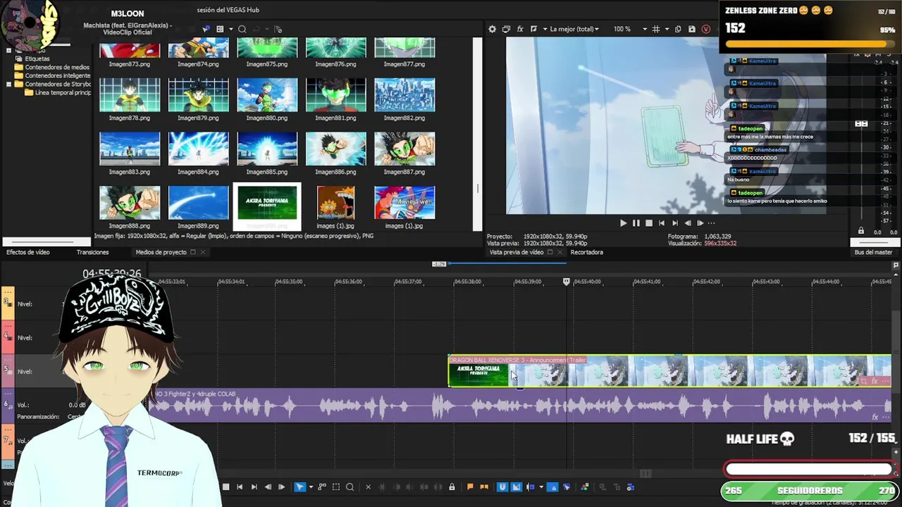Viewport: 902px width, 507px height.
Task: Go to start in timeline transport
Action: pos(240,487)
